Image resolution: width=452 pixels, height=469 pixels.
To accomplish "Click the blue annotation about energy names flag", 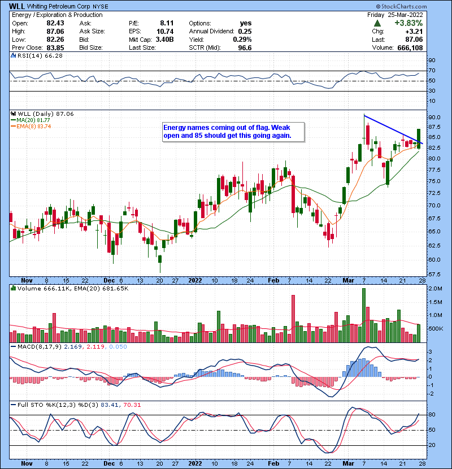I will (233, 132).
